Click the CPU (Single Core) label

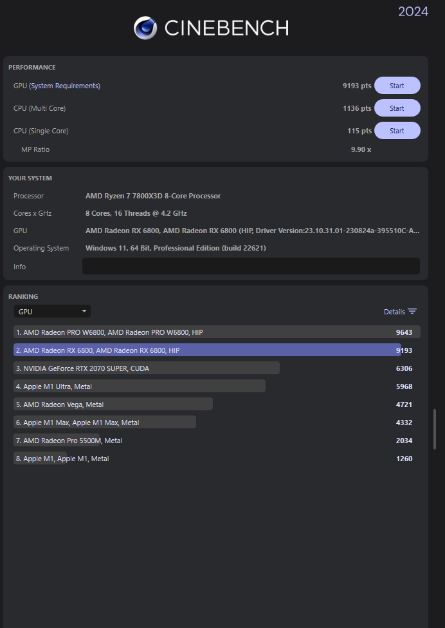(41, 131)
